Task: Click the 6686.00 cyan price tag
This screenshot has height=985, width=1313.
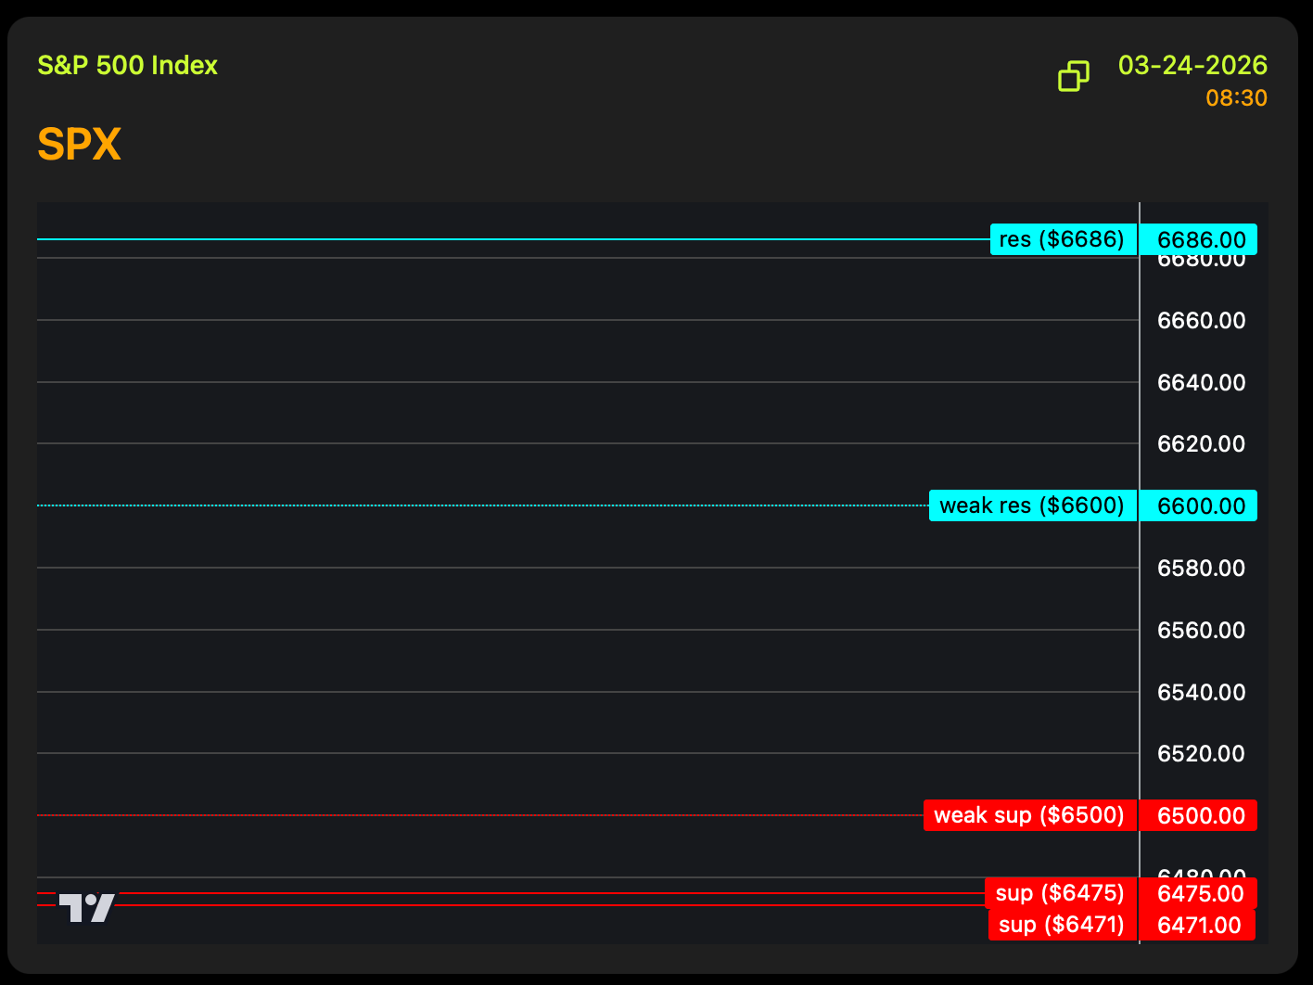Action: (1200, 239)
